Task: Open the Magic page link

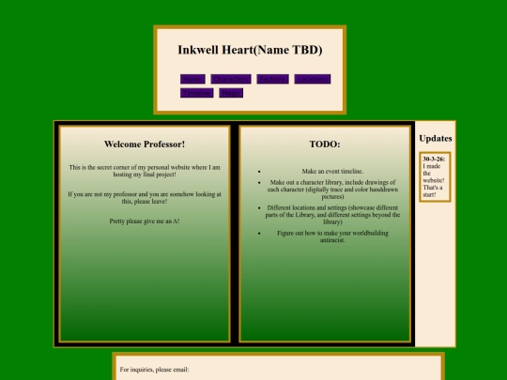Action: coord(231,93)
